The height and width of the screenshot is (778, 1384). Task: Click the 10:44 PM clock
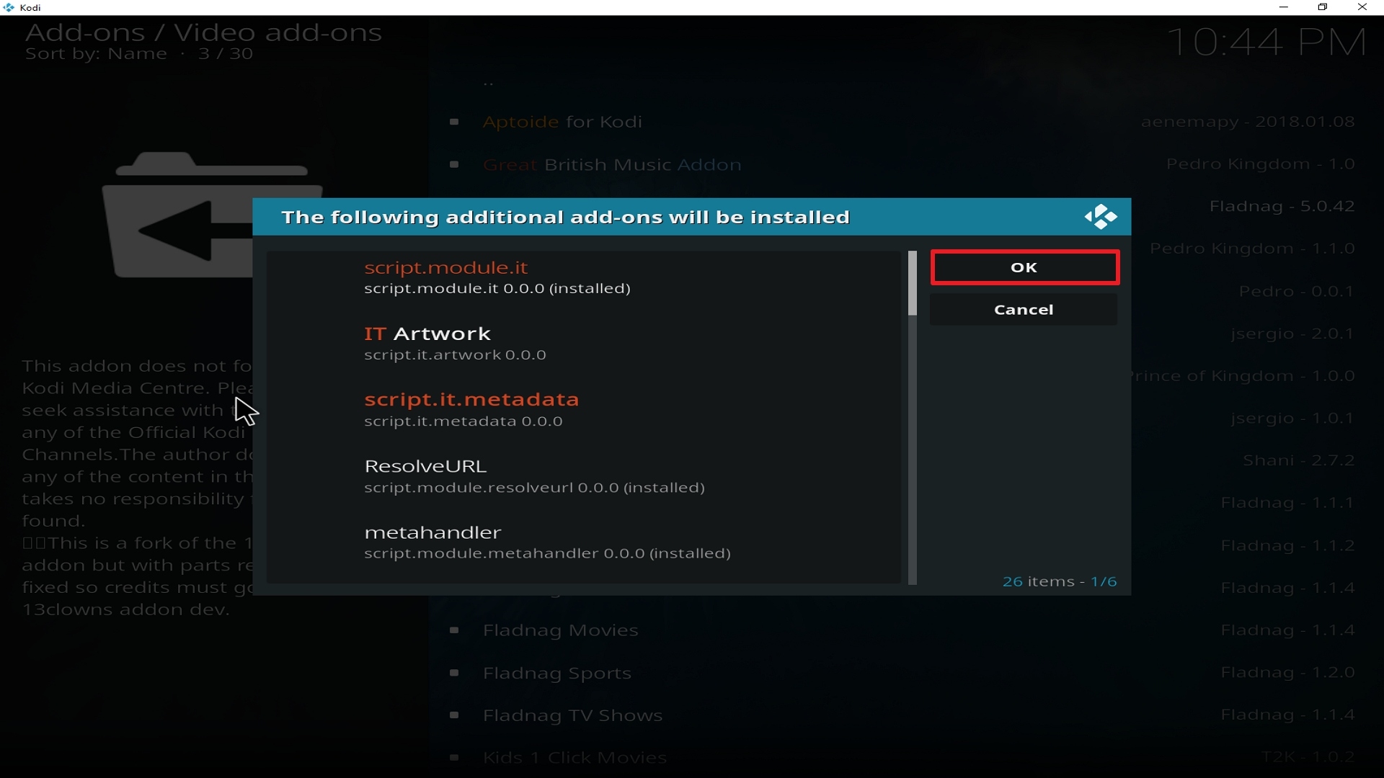tap(1267, 42)
